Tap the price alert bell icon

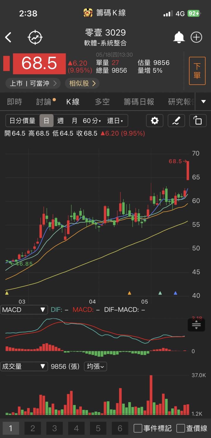[x=179, y=37]
